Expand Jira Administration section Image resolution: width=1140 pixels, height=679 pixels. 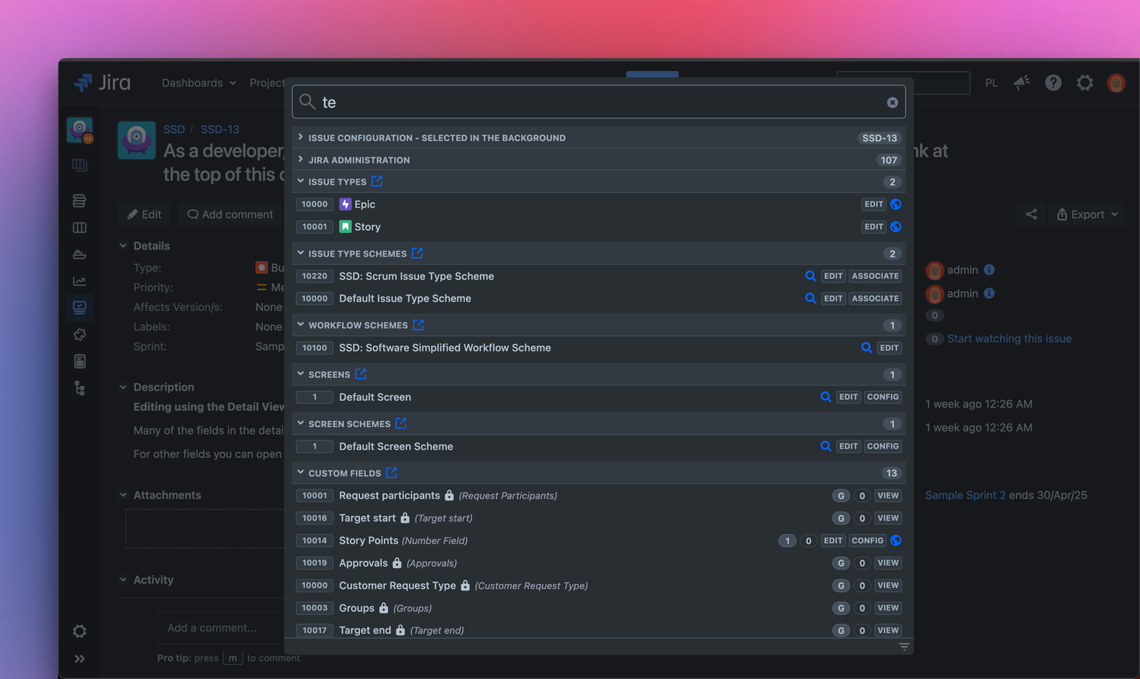click(300, 159)
